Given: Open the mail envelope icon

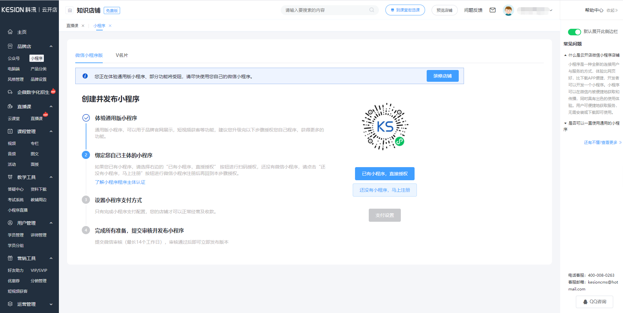Looking at the screenshot, I should click(x=492, y=10).
